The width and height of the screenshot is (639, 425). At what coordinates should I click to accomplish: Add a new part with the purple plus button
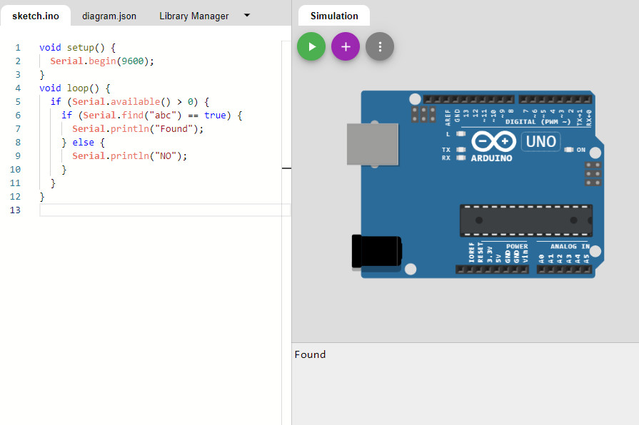click(x=346, y=46)
